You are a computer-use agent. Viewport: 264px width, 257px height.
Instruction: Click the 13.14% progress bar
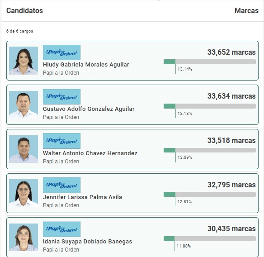[210, 62]
